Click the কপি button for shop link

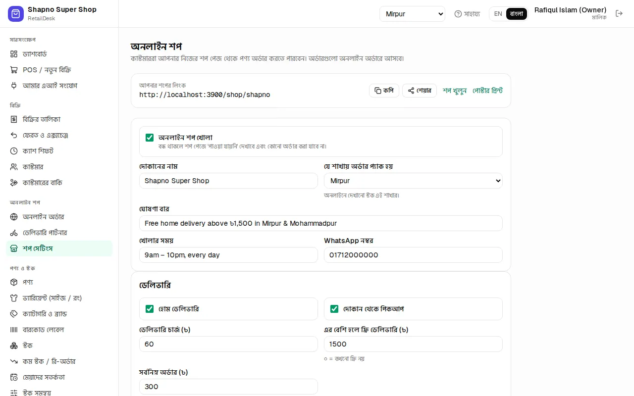[x=384, y=91]
